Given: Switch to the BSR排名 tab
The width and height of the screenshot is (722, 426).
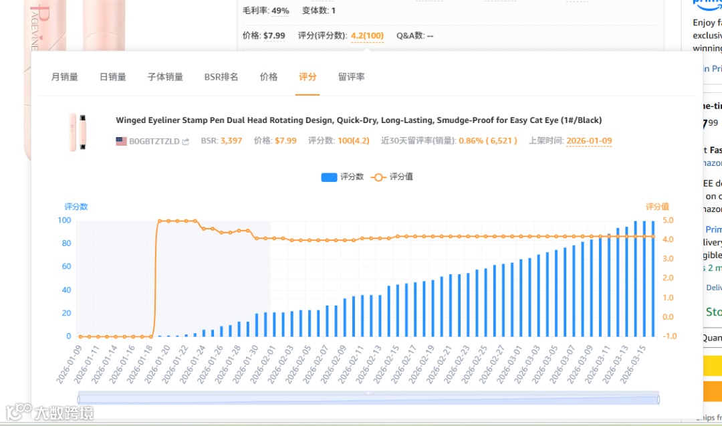Looking at the screenshot, I should (221, 77).
